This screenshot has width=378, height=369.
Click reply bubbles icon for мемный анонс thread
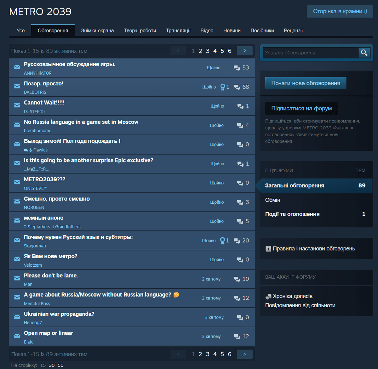pos(240,222)
